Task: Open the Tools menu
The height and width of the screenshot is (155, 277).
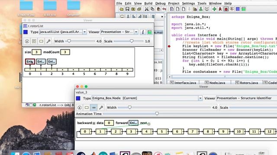Action: pyautogui.click(x=202, y=3)
